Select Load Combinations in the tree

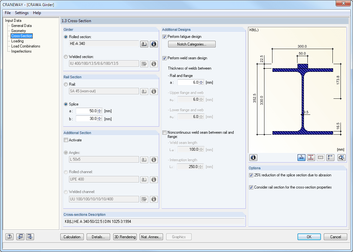(x=26, y=46)
